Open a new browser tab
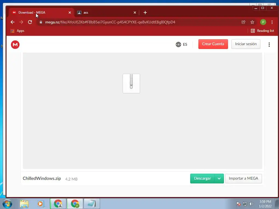The height and width of the screenshot is (209, 279). (x=145, y=13)
